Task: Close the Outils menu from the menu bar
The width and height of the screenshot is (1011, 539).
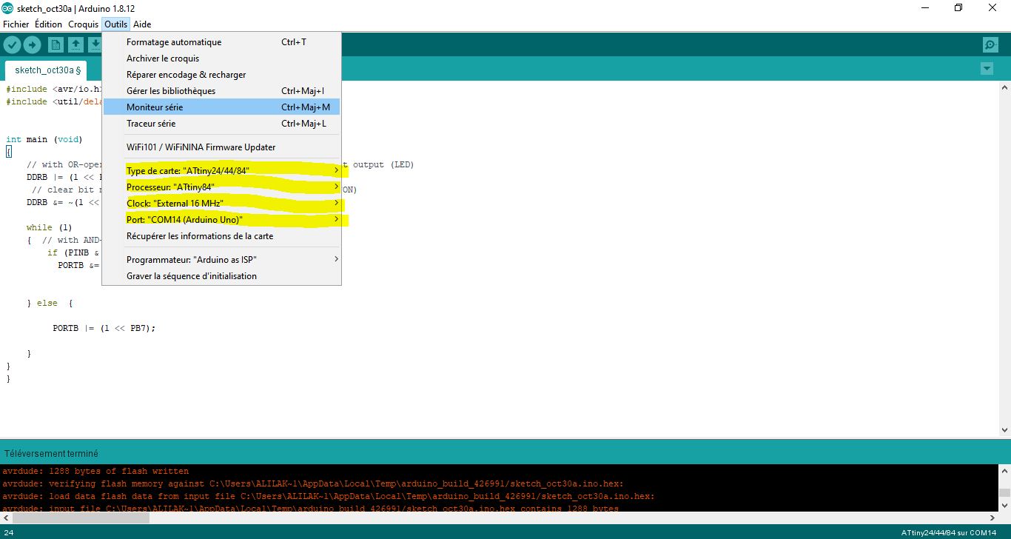Action: (115, 24)
